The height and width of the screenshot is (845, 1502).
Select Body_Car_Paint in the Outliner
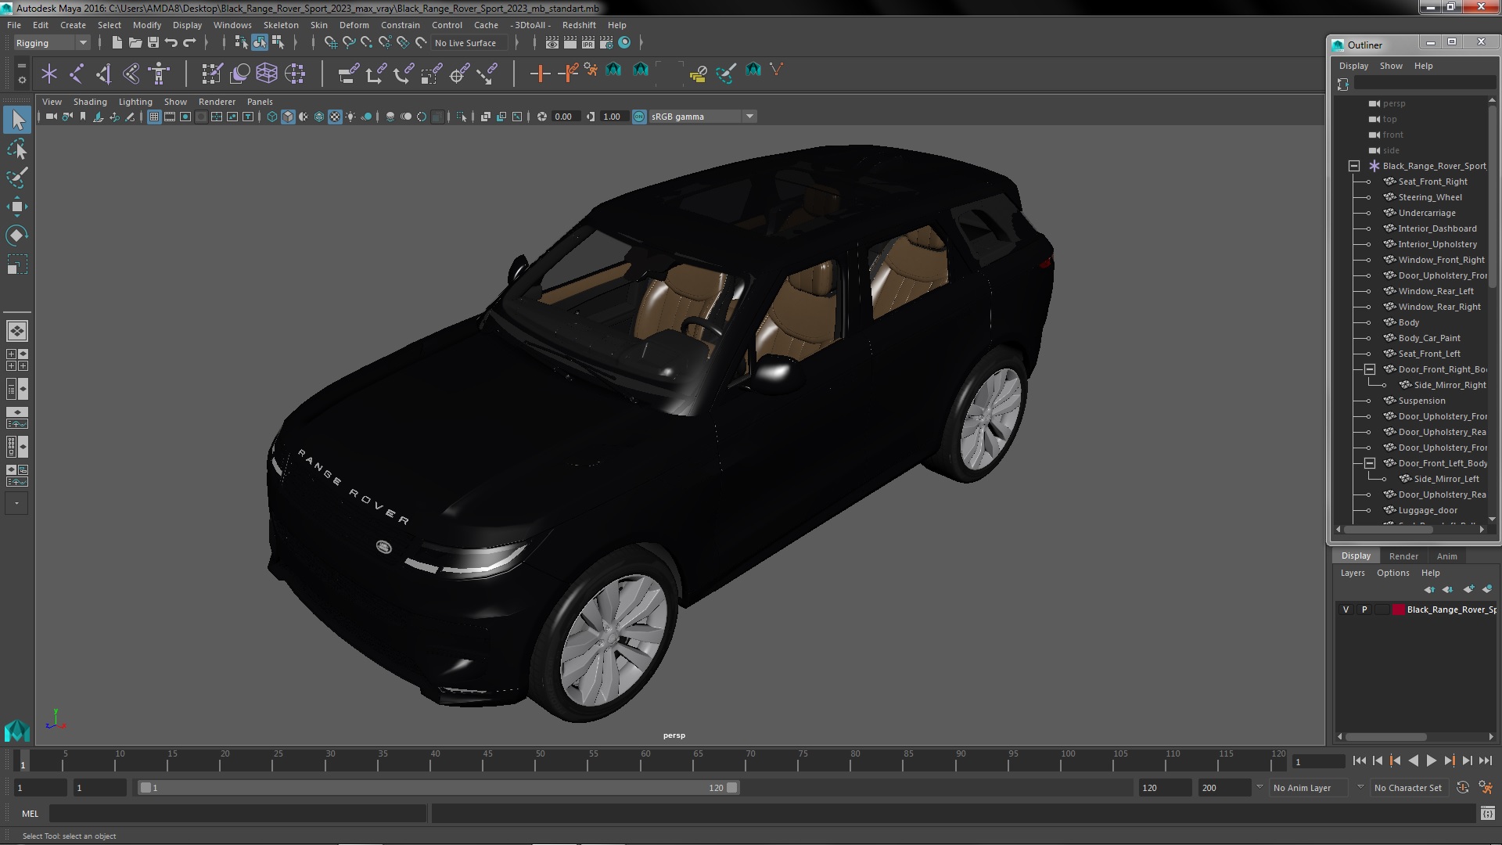(x=1428, y=338)
